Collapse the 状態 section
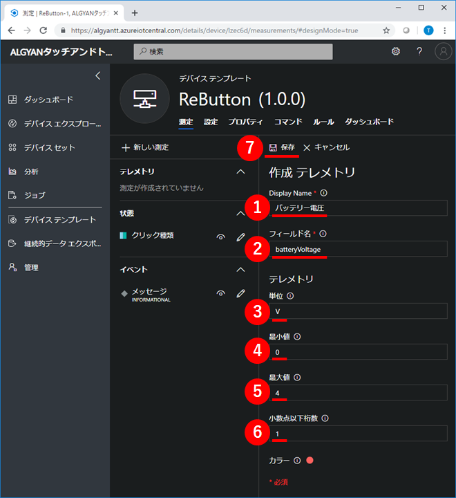This screenshot has width=456, height=498. [240, 214]
